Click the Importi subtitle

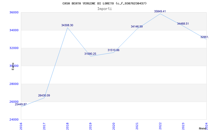[104, 9]
